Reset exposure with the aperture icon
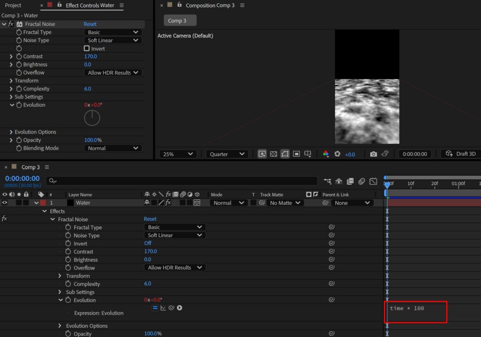The image size is (481, 337). tap(337, 154)
